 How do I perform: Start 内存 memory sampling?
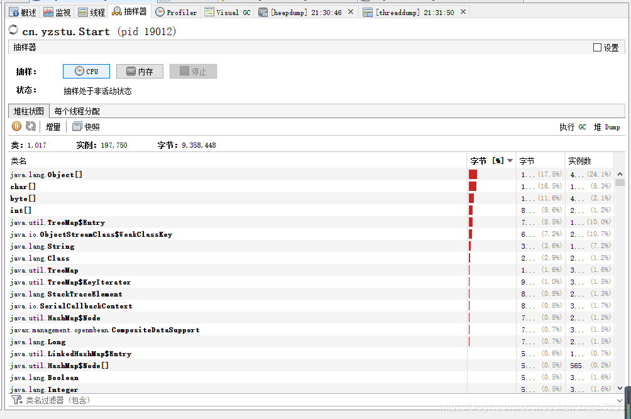pos(140,71)
